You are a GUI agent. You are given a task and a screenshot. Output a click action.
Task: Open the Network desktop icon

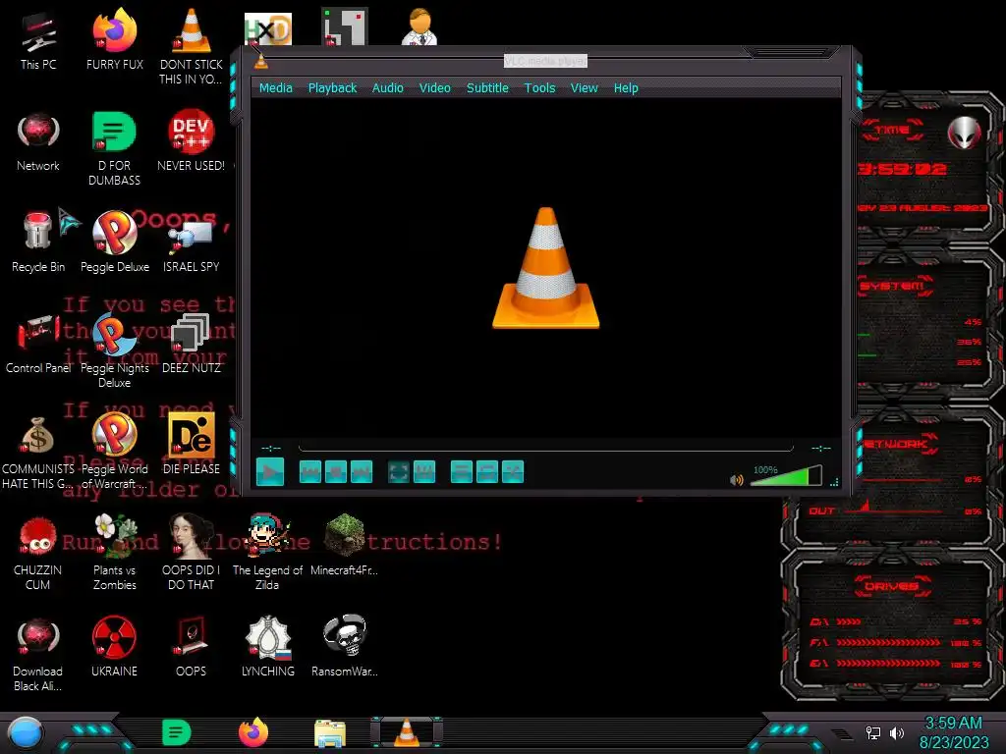[38, 142]
